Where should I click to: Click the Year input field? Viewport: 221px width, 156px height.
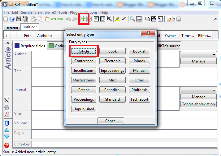coord(124,115)
